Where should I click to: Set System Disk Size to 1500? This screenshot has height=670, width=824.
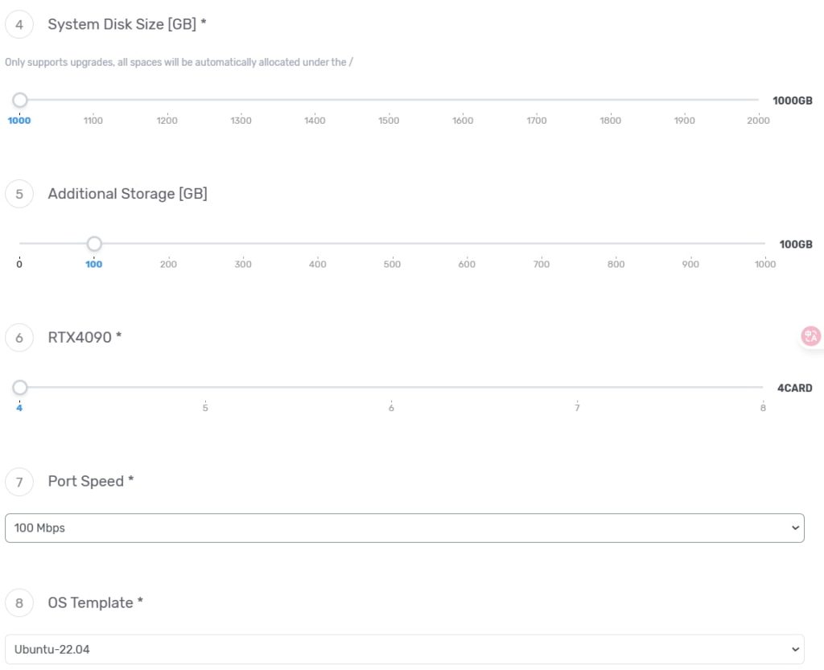(x=389, y=101)
